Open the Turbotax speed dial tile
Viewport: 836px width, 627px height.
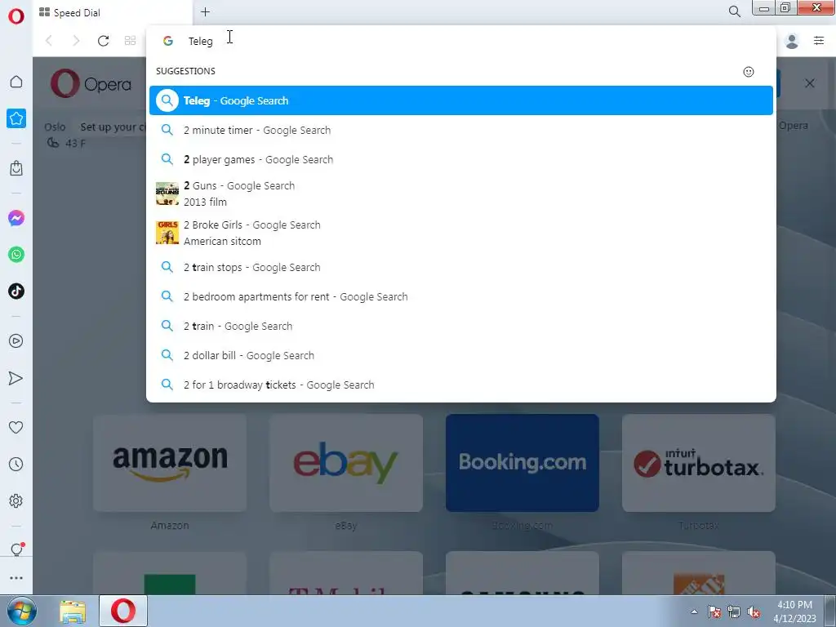click(699, 463)
